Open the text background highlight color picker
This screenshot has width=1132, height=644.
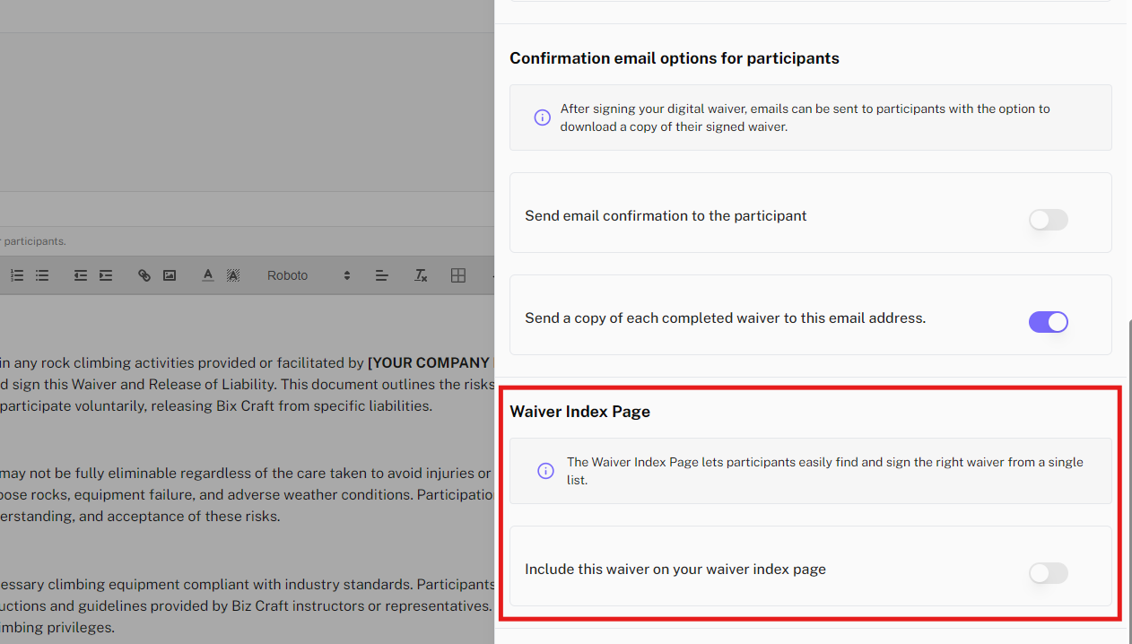pyautogui.click(x=233, y=275)
